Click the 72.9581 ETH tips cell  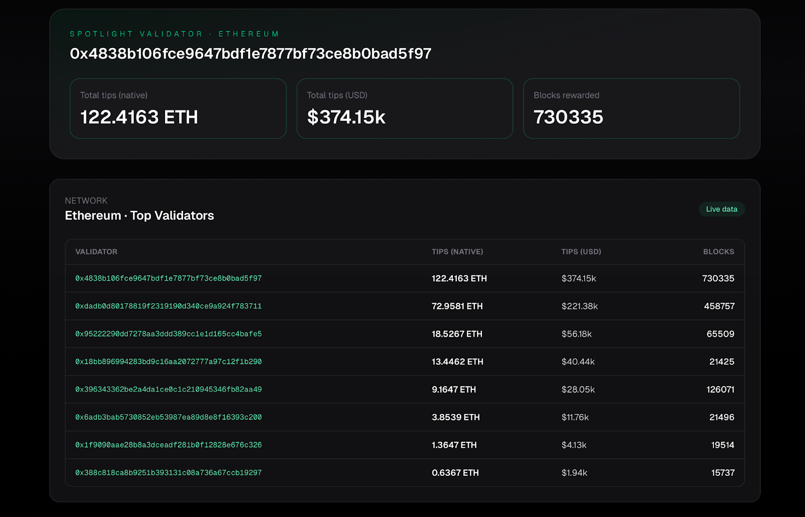pos(457,306)
